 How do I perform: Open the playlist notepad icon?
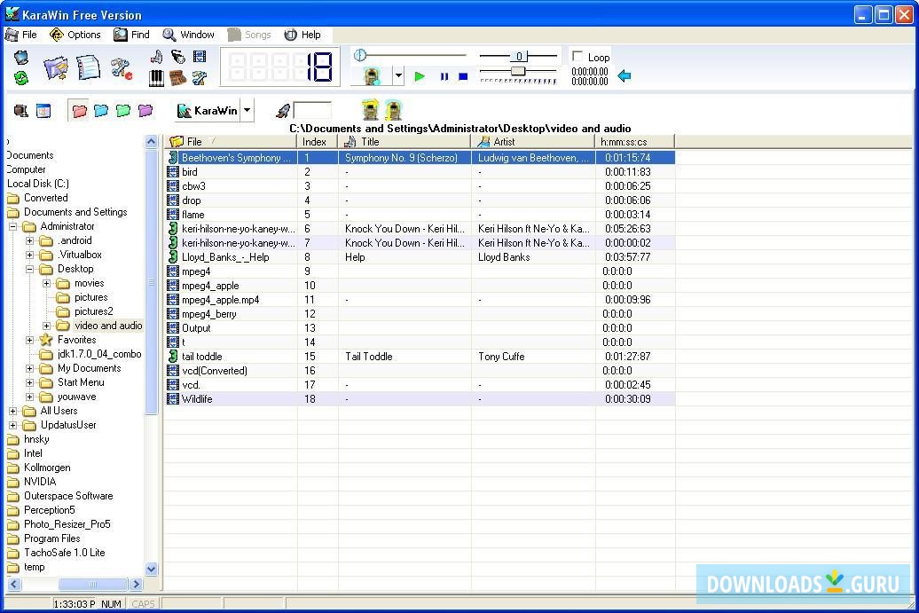(x=88, y=68)
